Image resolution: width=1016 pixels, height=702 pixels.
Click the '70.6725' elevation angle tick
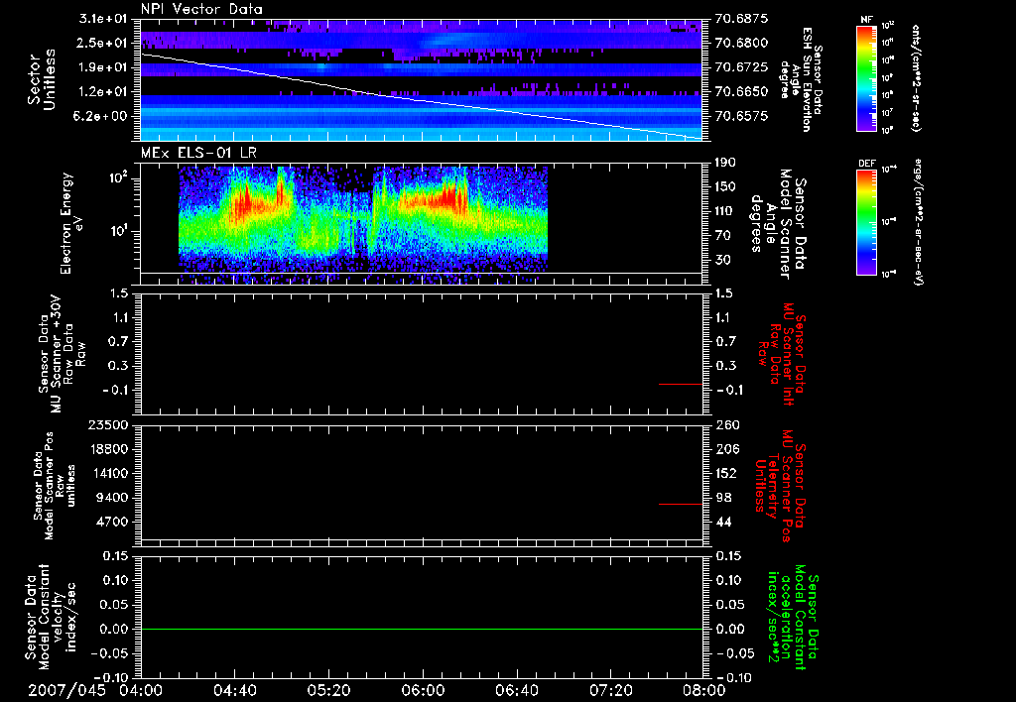(x=742, y=67)
